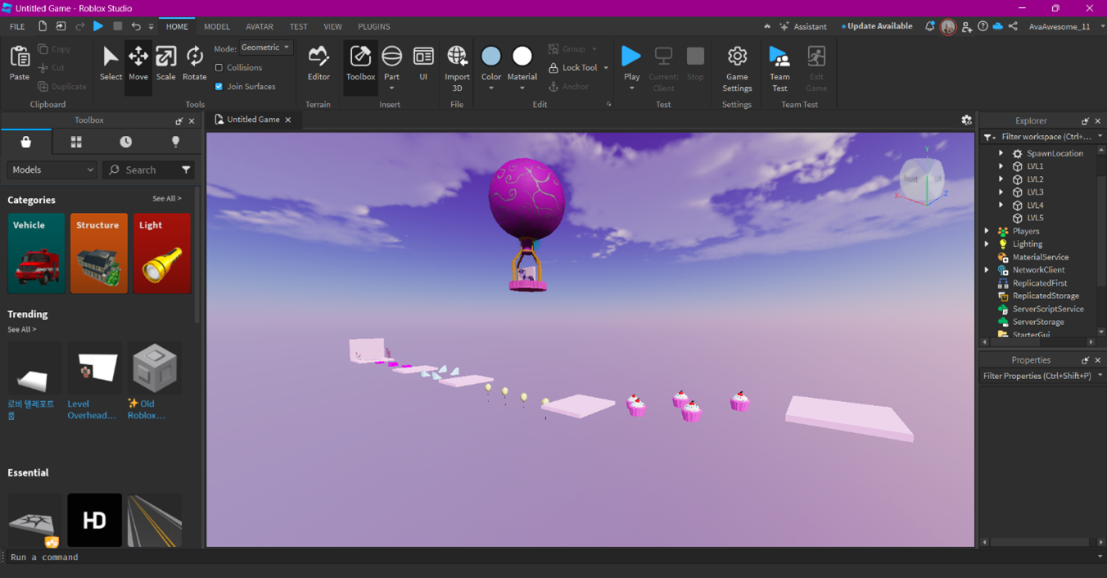Switch to the MODEL ribbon tab
The image size is (1107, 578).
pos(216,25)
